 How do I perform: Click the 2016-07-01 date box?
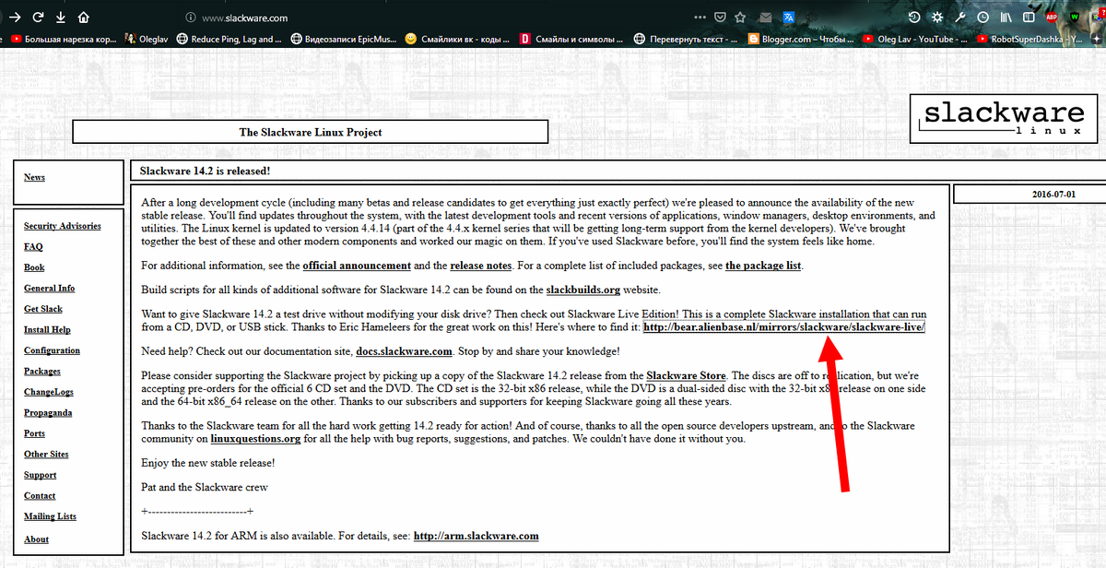click(x=1029, y=195)
